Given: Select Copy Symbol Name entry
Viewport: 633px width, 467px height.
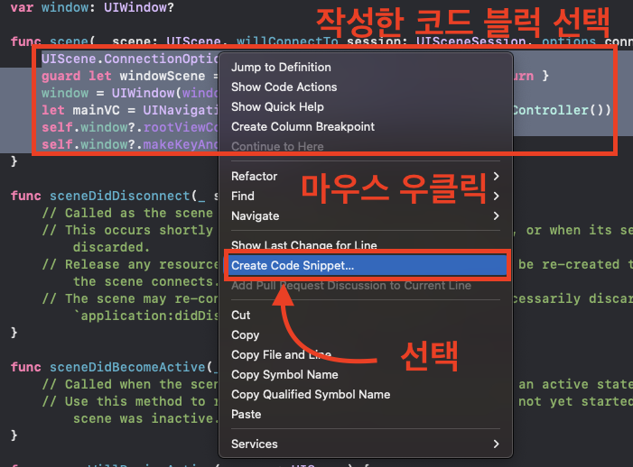Looking at the screenshot, I should click(366, 375).
